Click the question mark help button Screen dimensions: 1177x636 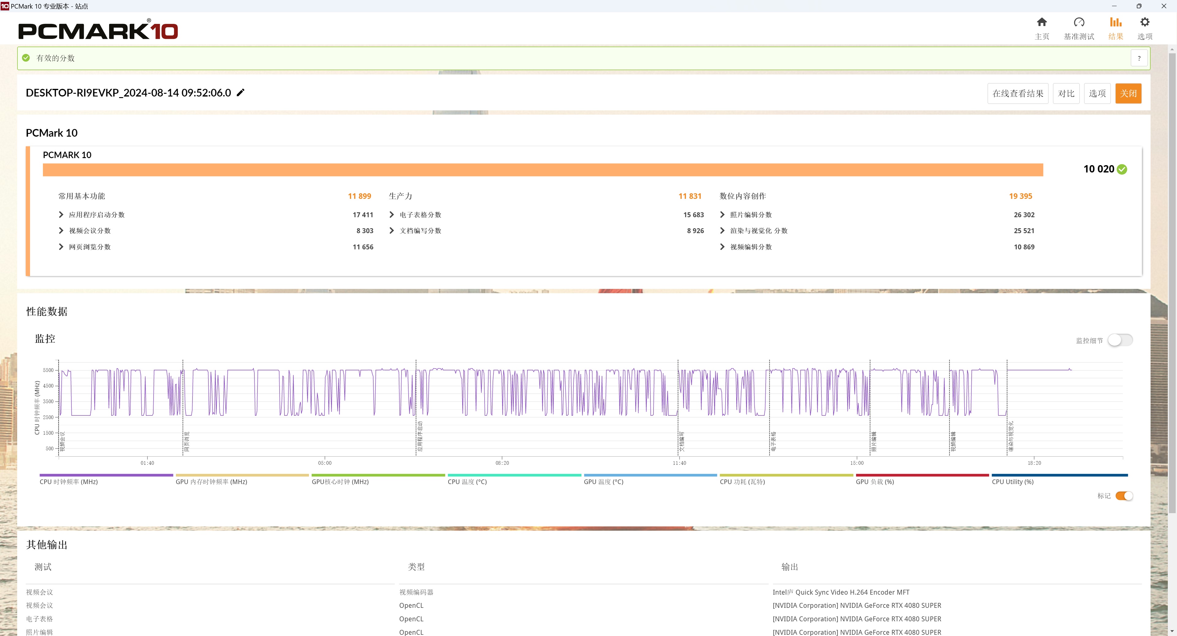click(1139, 58)
